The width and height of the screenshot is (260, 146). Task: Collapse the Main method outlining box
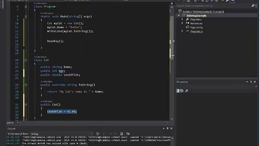pyautogui.click(x=26, y=17)
